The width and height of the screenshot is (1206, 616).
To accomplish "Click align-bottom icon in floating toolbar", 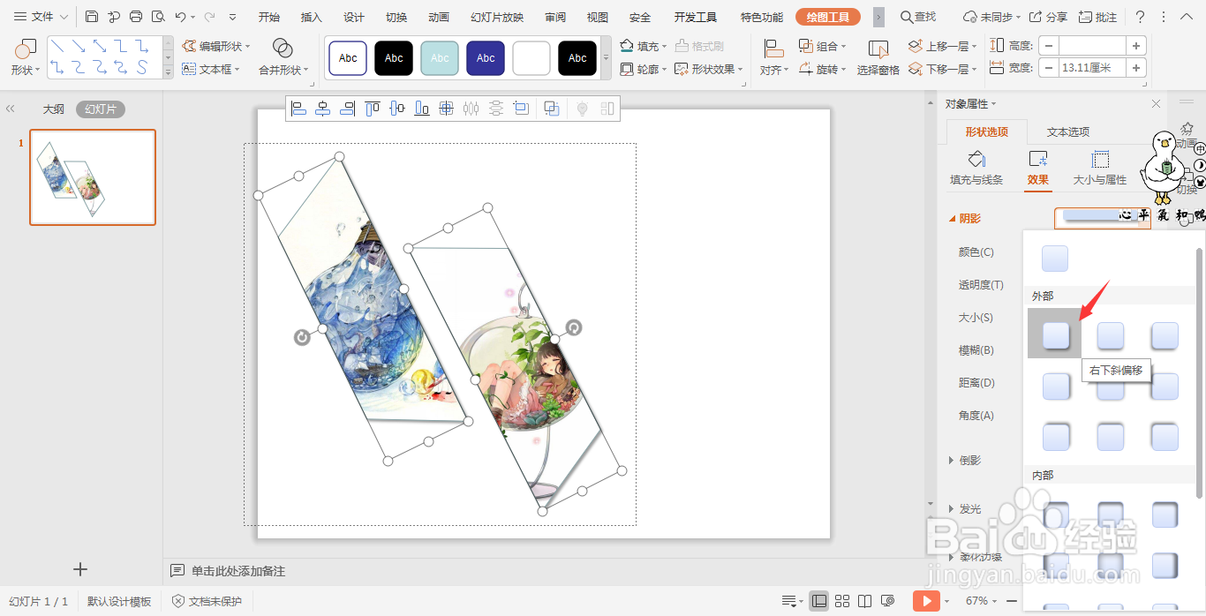I will (422, 109).
